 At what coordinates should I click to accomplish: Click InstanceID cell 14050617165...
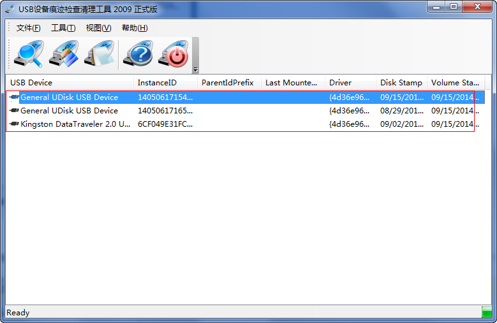click(x=165, y=111)
